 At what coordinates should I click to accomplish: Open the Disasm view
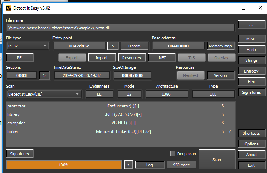134,46
